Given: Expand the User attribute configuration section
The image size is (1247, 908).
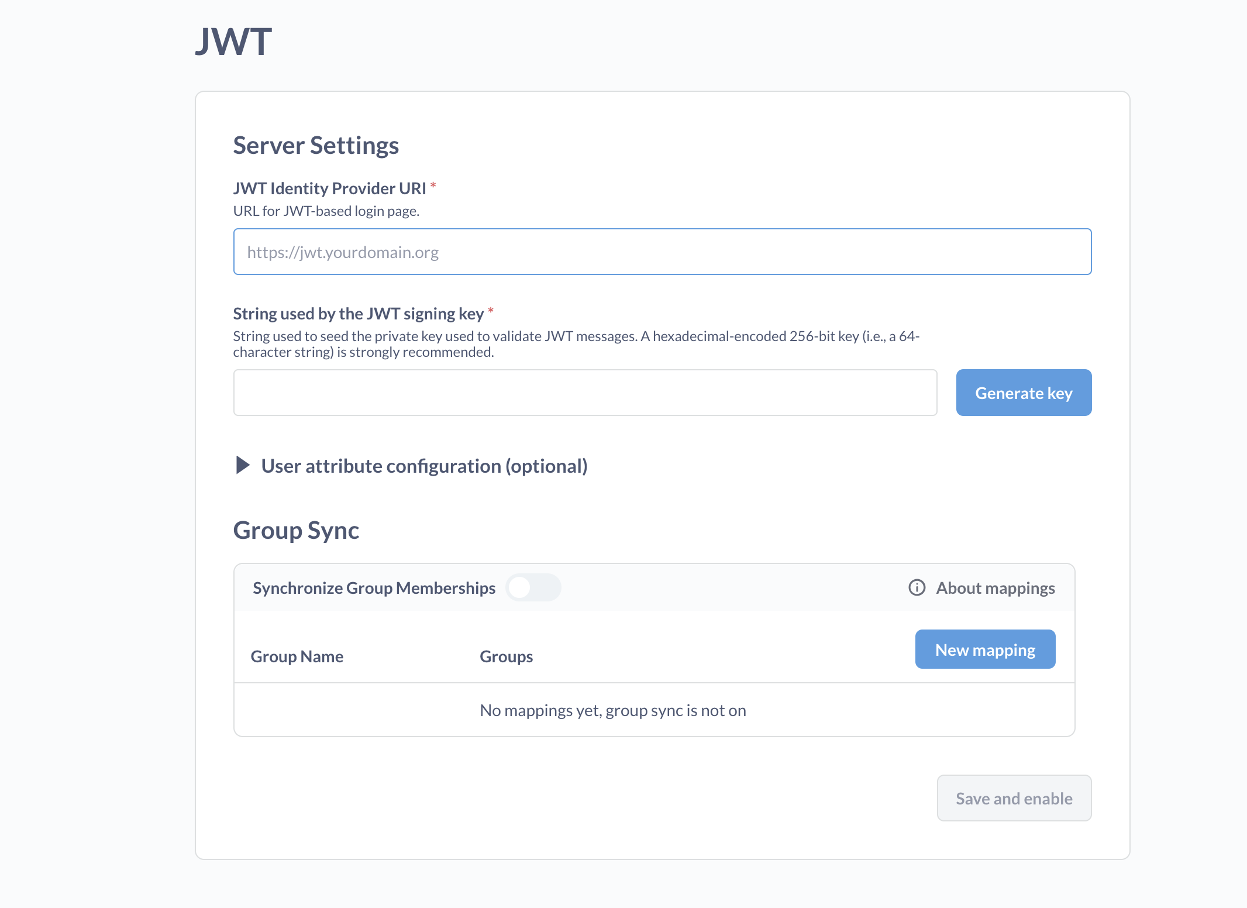Looking at the screenshot, I should 424,466.
